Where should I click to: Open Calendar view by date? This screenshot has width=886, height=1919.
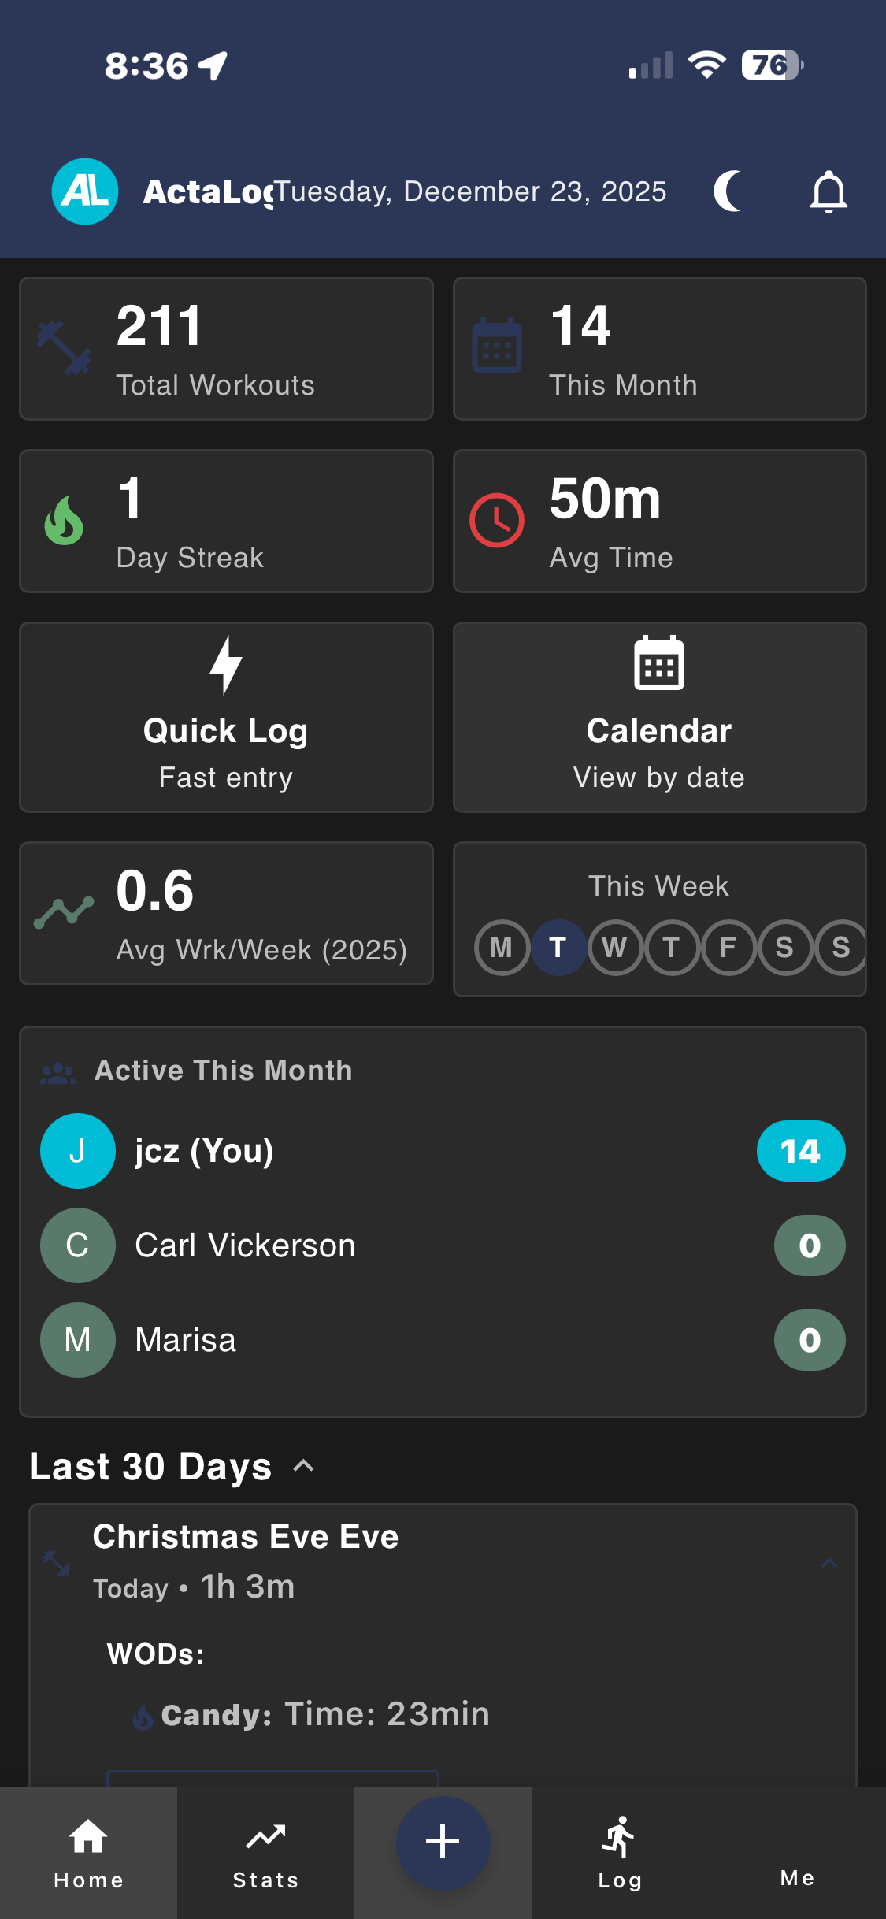click(659, 717)
